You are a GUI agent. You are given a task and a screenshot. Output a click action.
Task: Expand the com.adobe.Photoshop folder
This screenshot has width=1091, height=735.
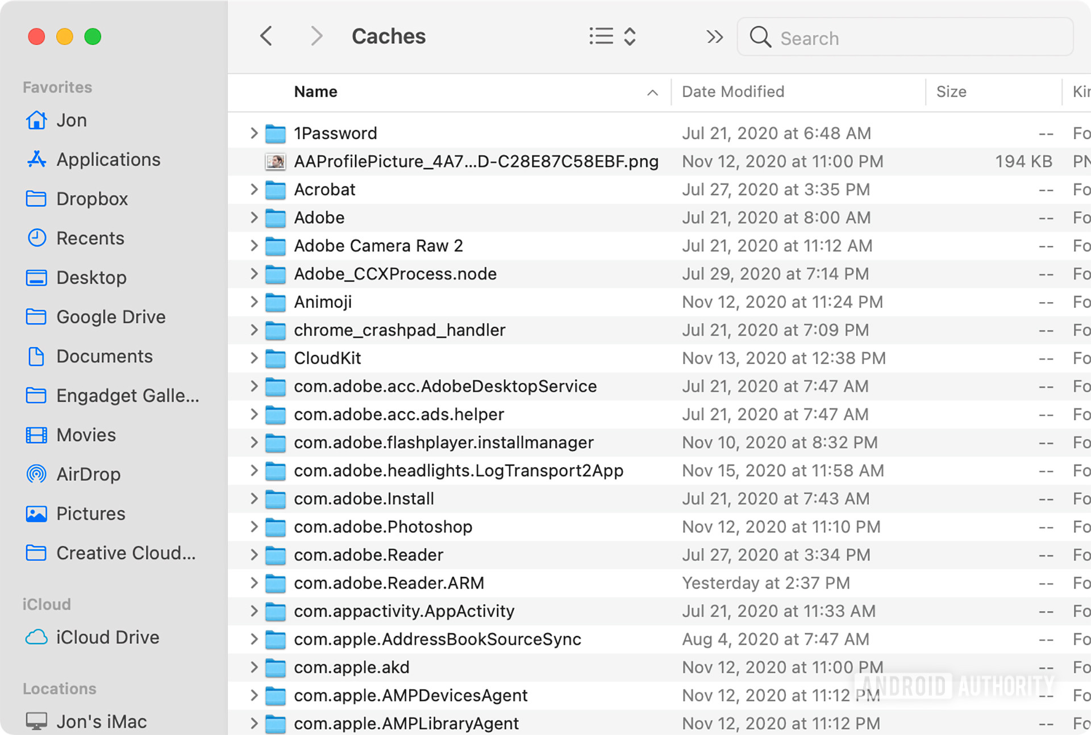pos(254,527)
